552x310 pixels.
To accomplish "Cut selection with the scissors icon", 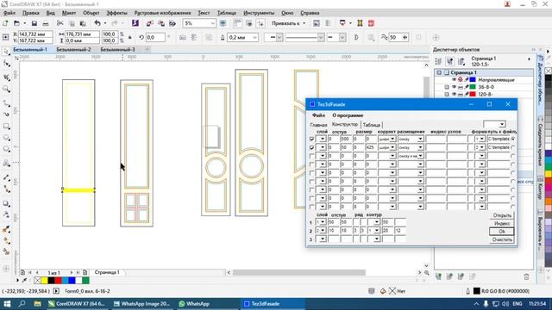I will pyautogui.click(x=60, y=23).
